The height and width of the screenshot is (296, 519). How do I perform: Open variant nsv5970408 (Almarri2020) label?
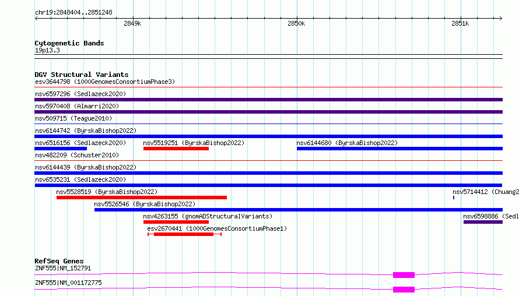click(x=77, y=106)
